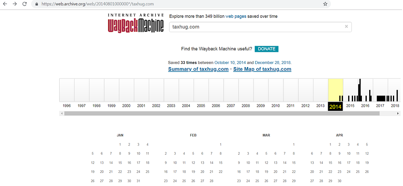Select year 2013 on timeline
The width and height of the screenshot is (403, 186).
pyautogui.click(x=320, y=106)
